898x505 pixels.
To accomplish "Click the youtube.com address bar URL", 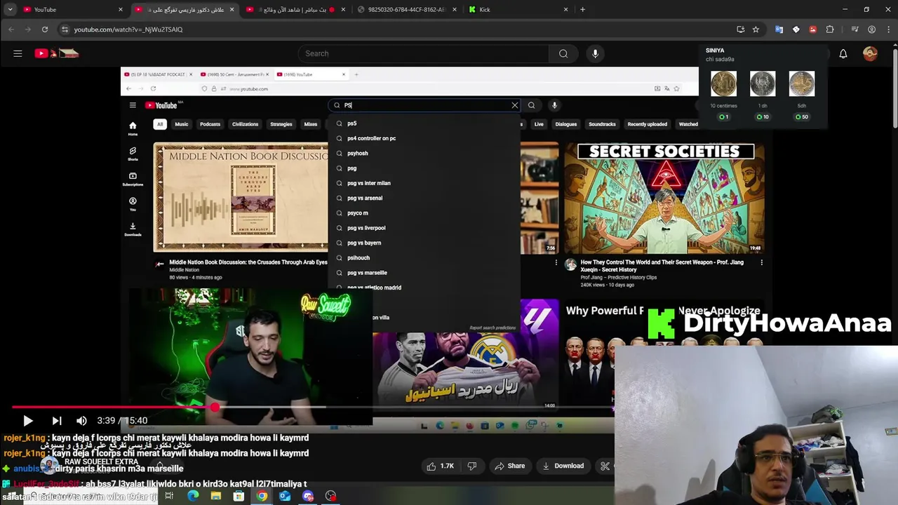I will click(128, 29).
